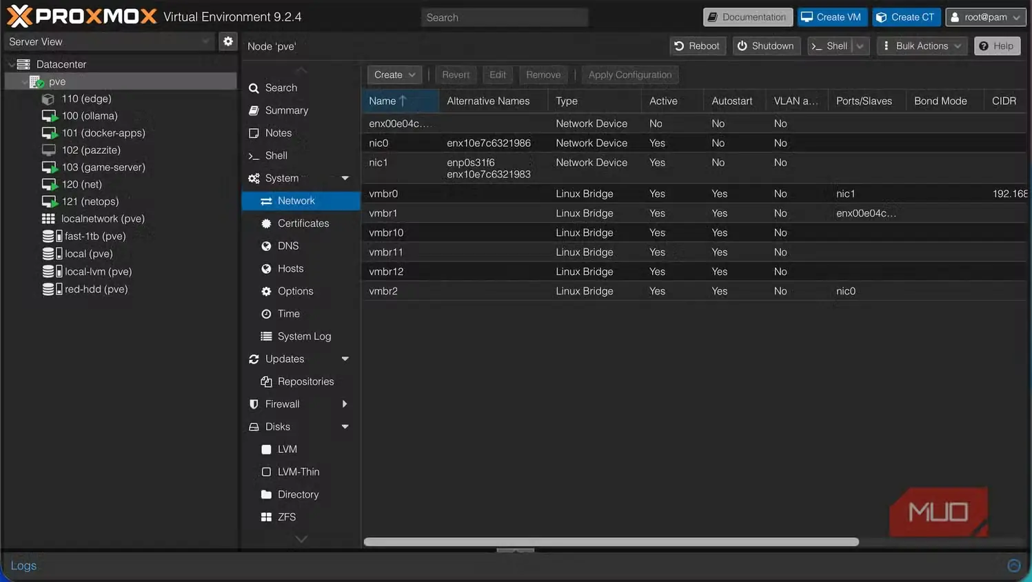1032x582 pixels.
Task: Collapse the Datacenter tree node
Action: (11, 64)
